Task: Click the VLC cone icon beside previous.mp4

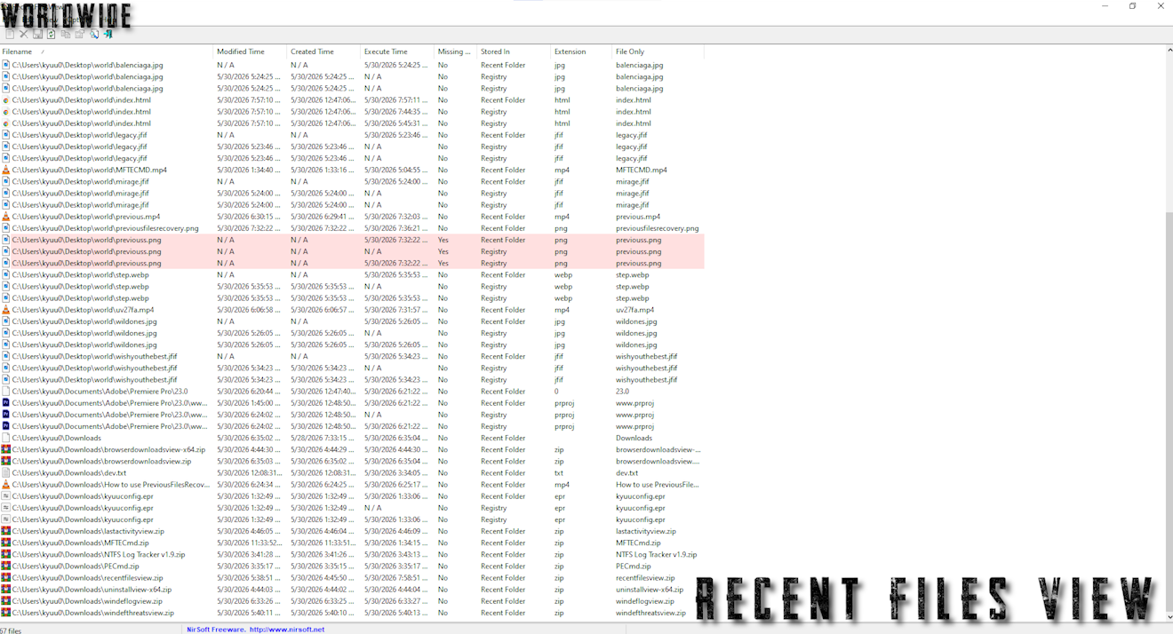Action: (6, 217)
